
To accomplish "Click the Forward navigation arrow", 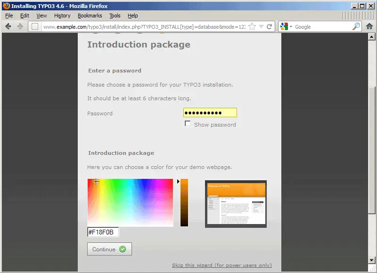I will point(20,26).
